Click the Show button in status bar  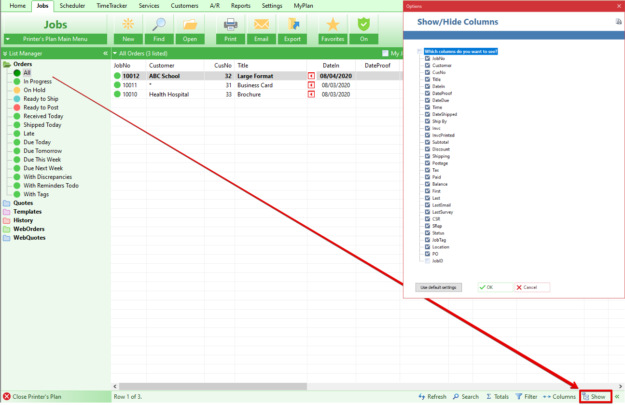click(x=596, y=397)
